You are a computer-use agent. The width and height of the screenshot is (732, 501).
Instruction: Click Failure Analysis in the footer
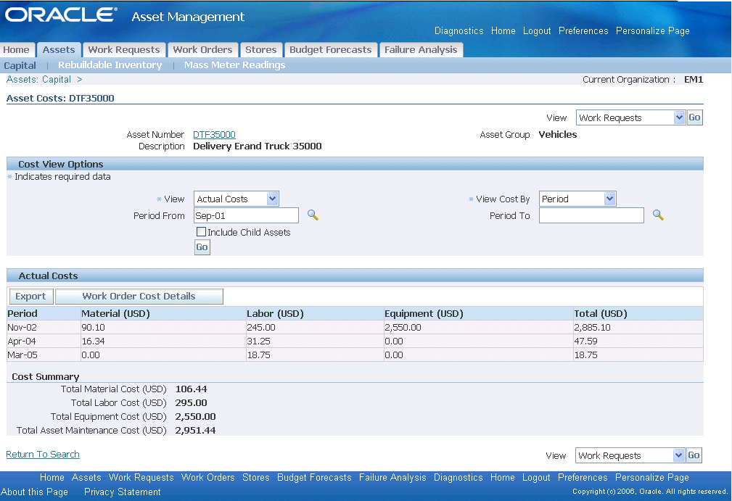392,477
